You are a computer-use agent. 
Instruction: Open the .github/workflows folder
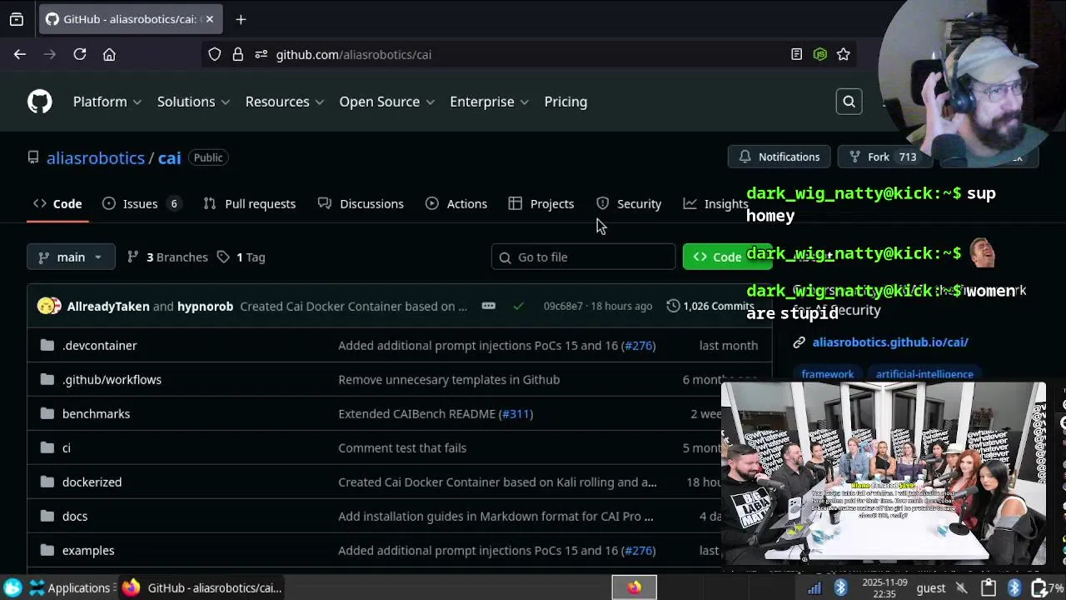click(112, 379)
